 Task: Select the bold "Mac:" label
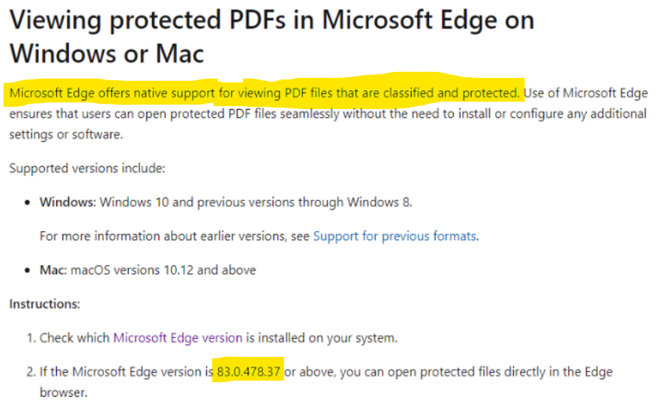pos(53,270)
